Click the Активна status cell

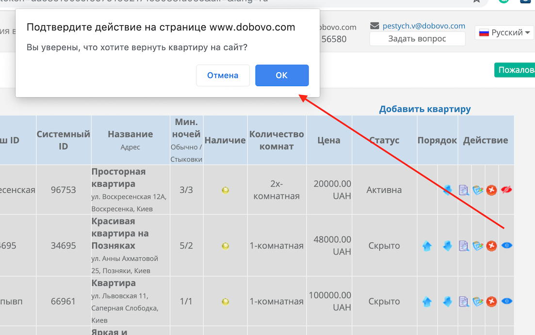click(x=384, y=190)
